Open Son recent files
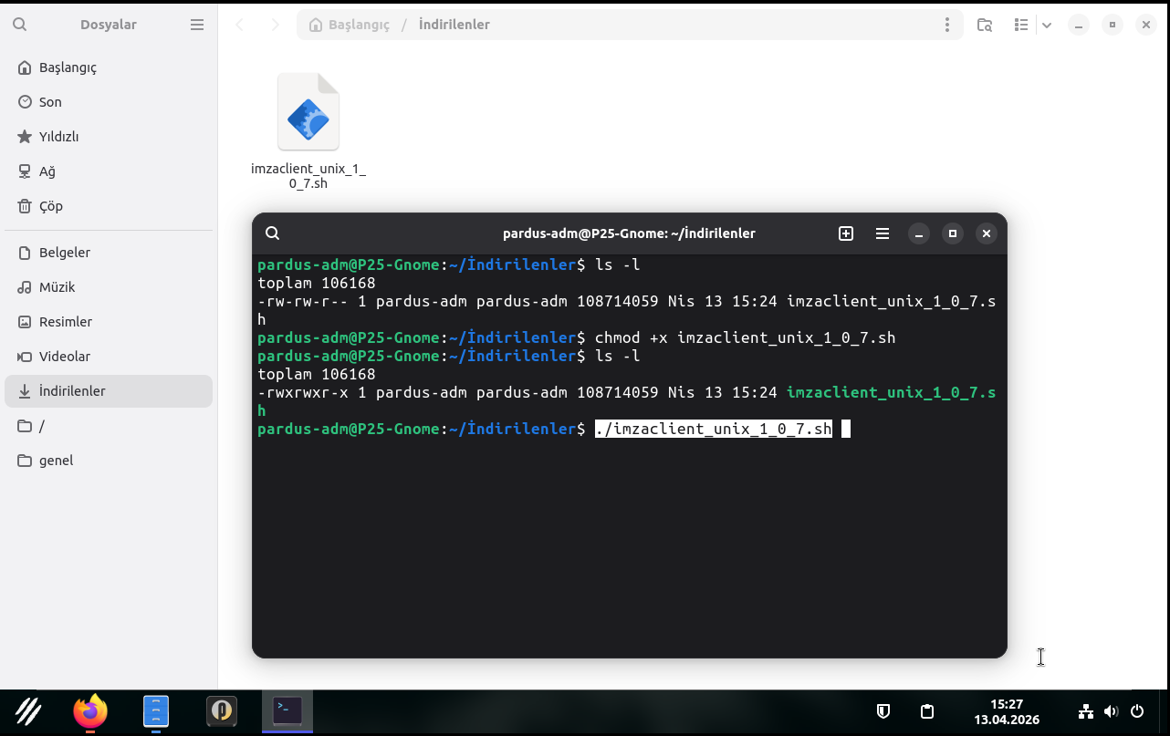1170x736 pixels. (x=109, y=102)
